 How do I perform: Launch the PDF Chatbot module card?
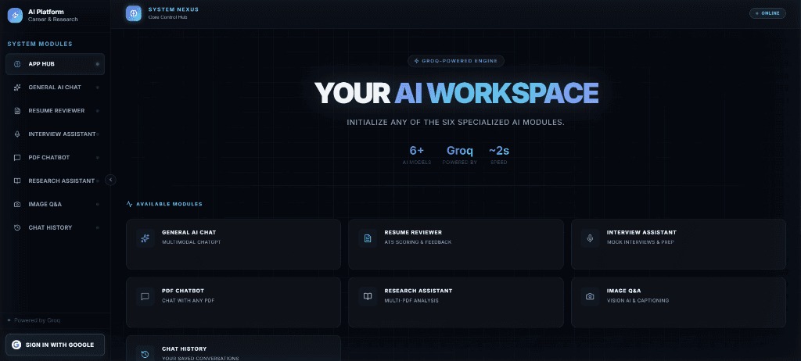coord(233,302)
